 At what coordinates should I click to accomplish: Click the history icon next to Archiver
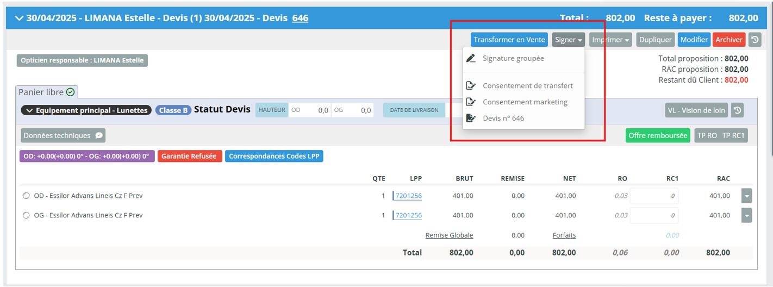coord(755,40)
